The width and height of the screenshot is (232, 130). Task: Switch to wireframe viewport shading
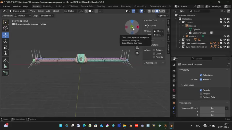(153, 11)
